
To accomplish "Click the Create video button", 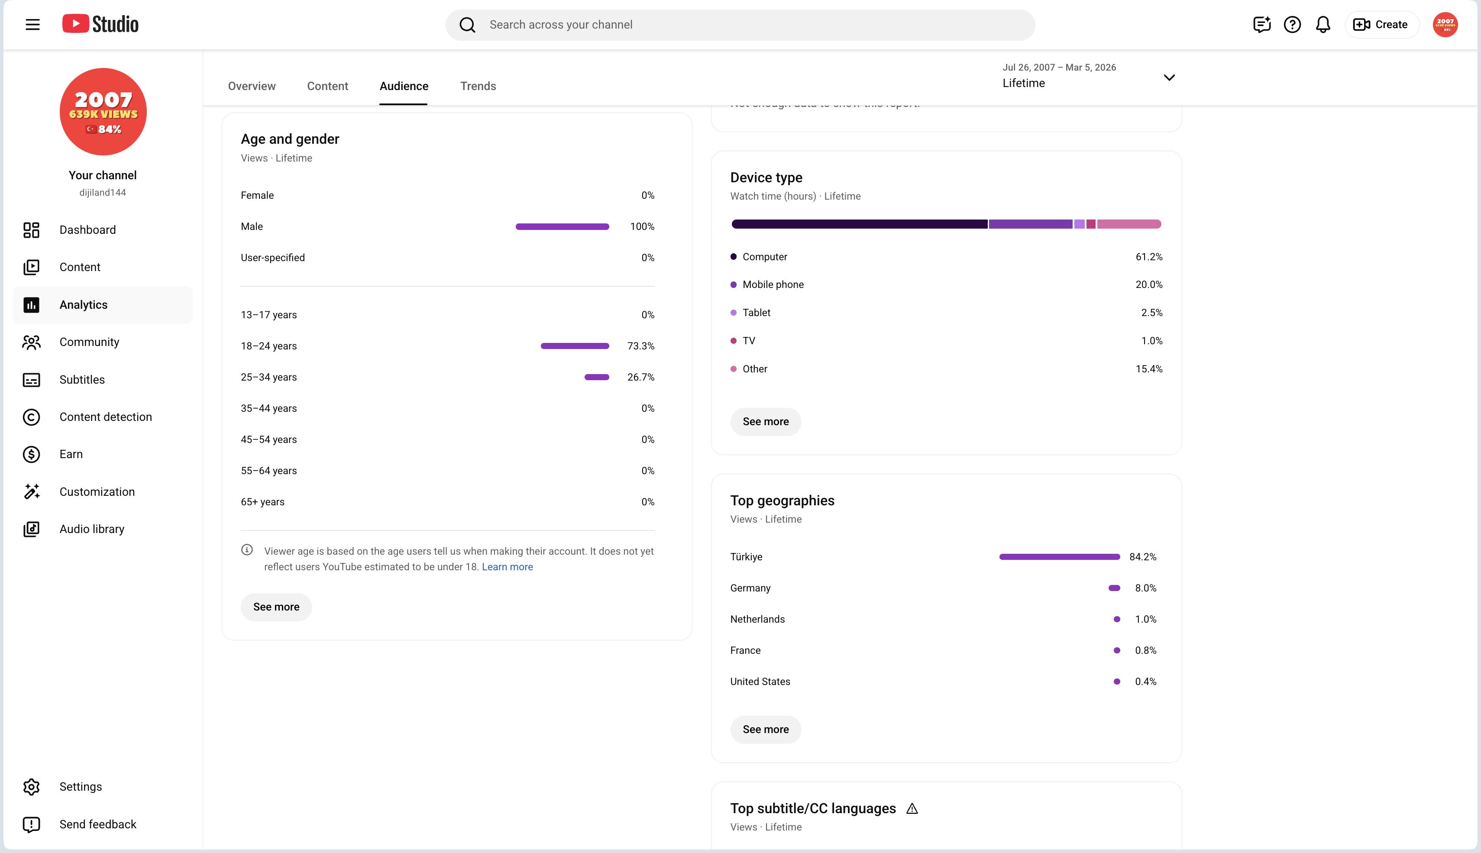I will 1381,25.
